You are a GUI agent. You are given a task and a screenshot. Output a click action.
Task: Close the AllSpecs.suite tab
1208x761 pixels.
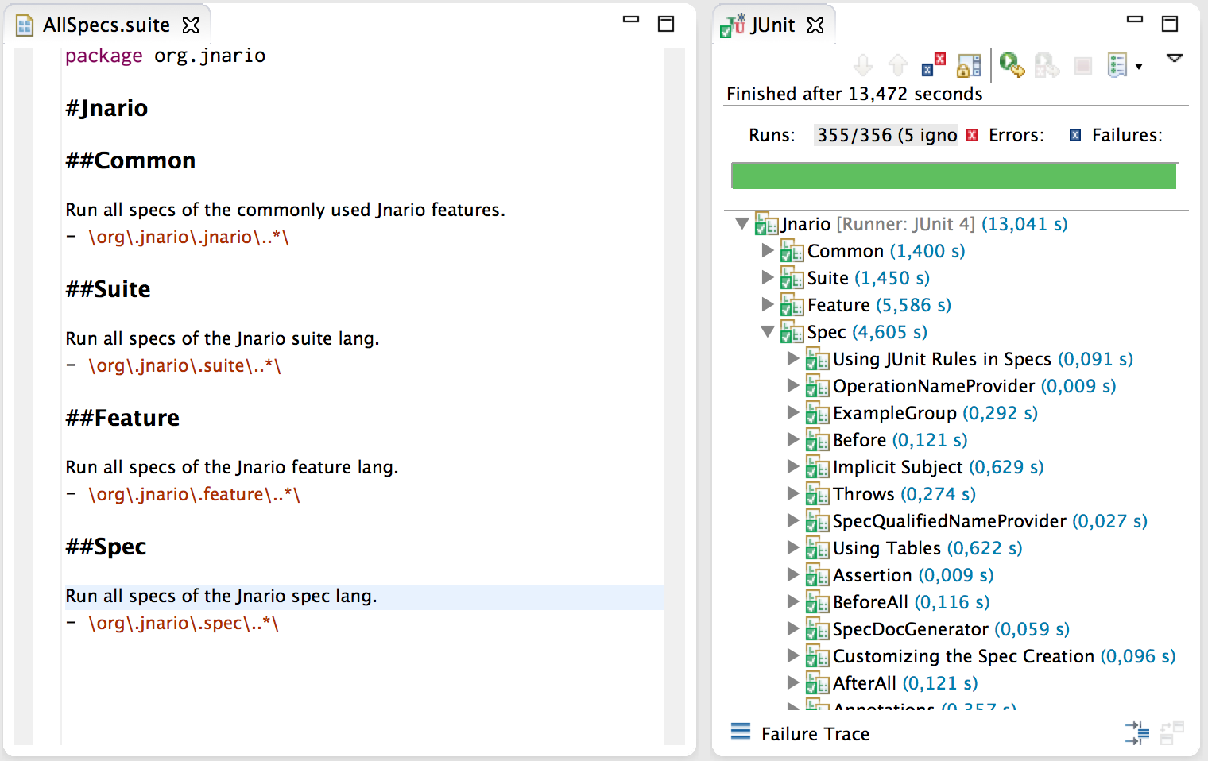[191, 25]
